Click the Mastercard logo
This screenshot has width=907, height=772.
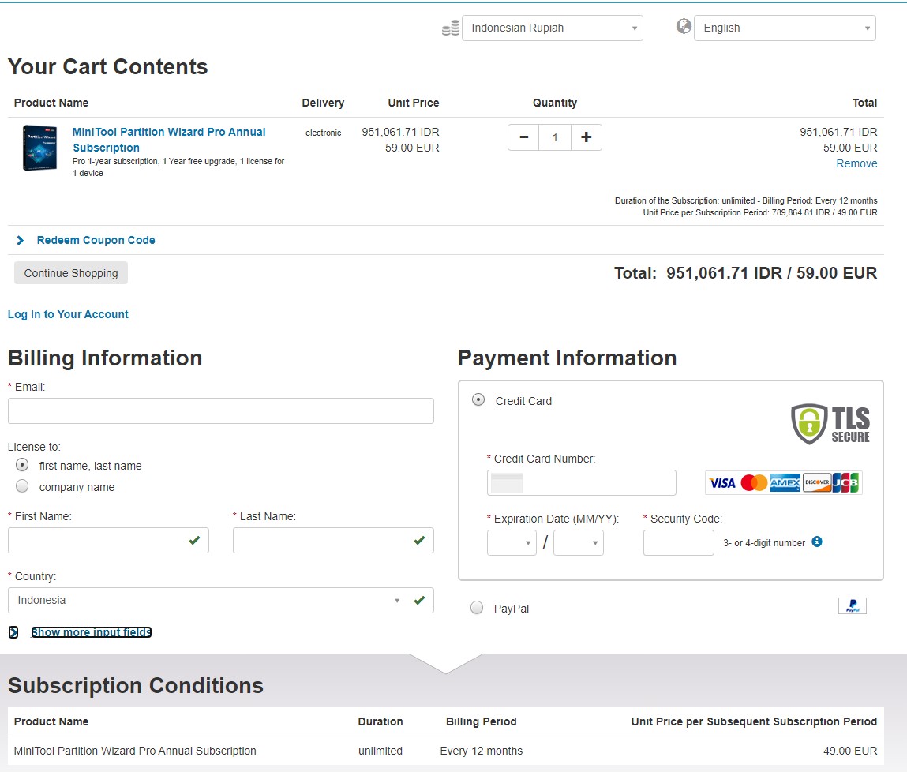754,483
